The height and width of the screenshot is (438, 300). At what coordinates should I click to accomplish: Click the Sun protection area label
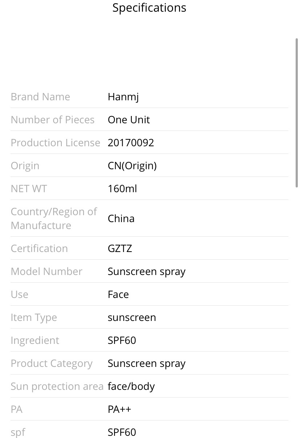pos(57,387)
